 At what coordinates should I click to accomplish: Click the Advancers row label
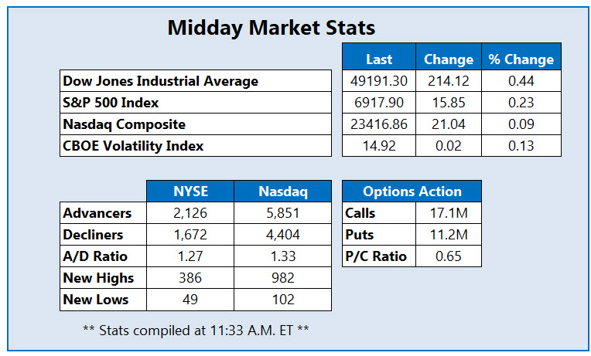point(98,213)
